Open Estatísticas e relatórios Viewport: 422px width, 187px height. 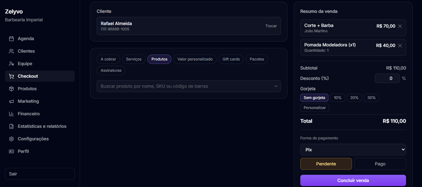click(x=40, y=127)
